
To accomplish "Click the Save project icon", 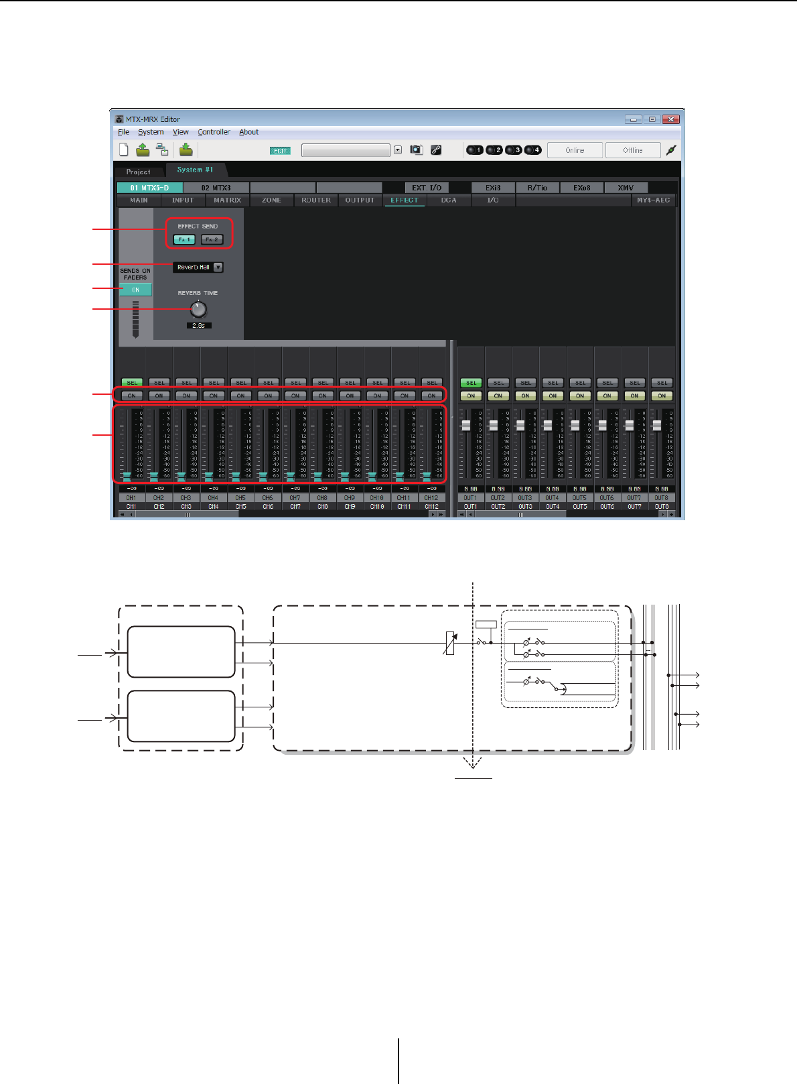I will [x=186, y=149].
